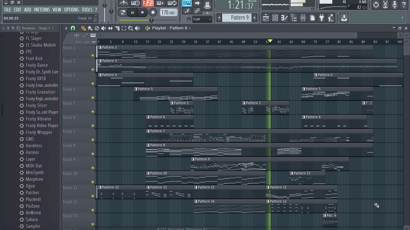The height and width of the screenshot is (230, 410).
Task: Open the FILE menu
Action: (7, 10)
